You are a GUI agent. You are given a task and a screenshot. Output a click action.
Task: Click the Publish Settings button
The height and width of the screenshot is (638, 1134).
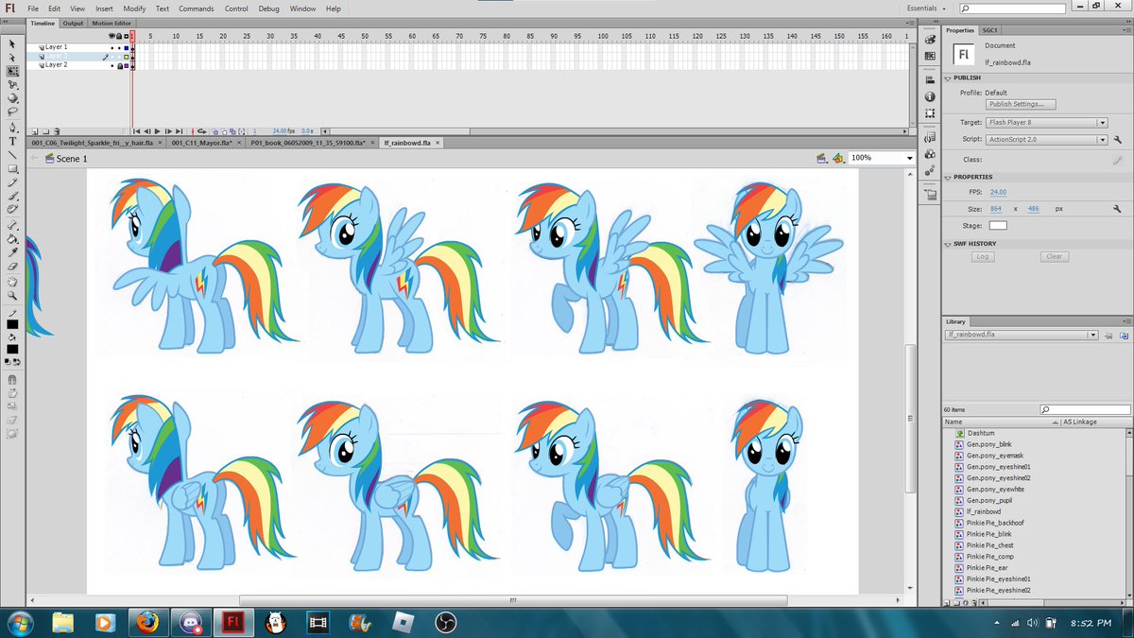pos(1021,104)
